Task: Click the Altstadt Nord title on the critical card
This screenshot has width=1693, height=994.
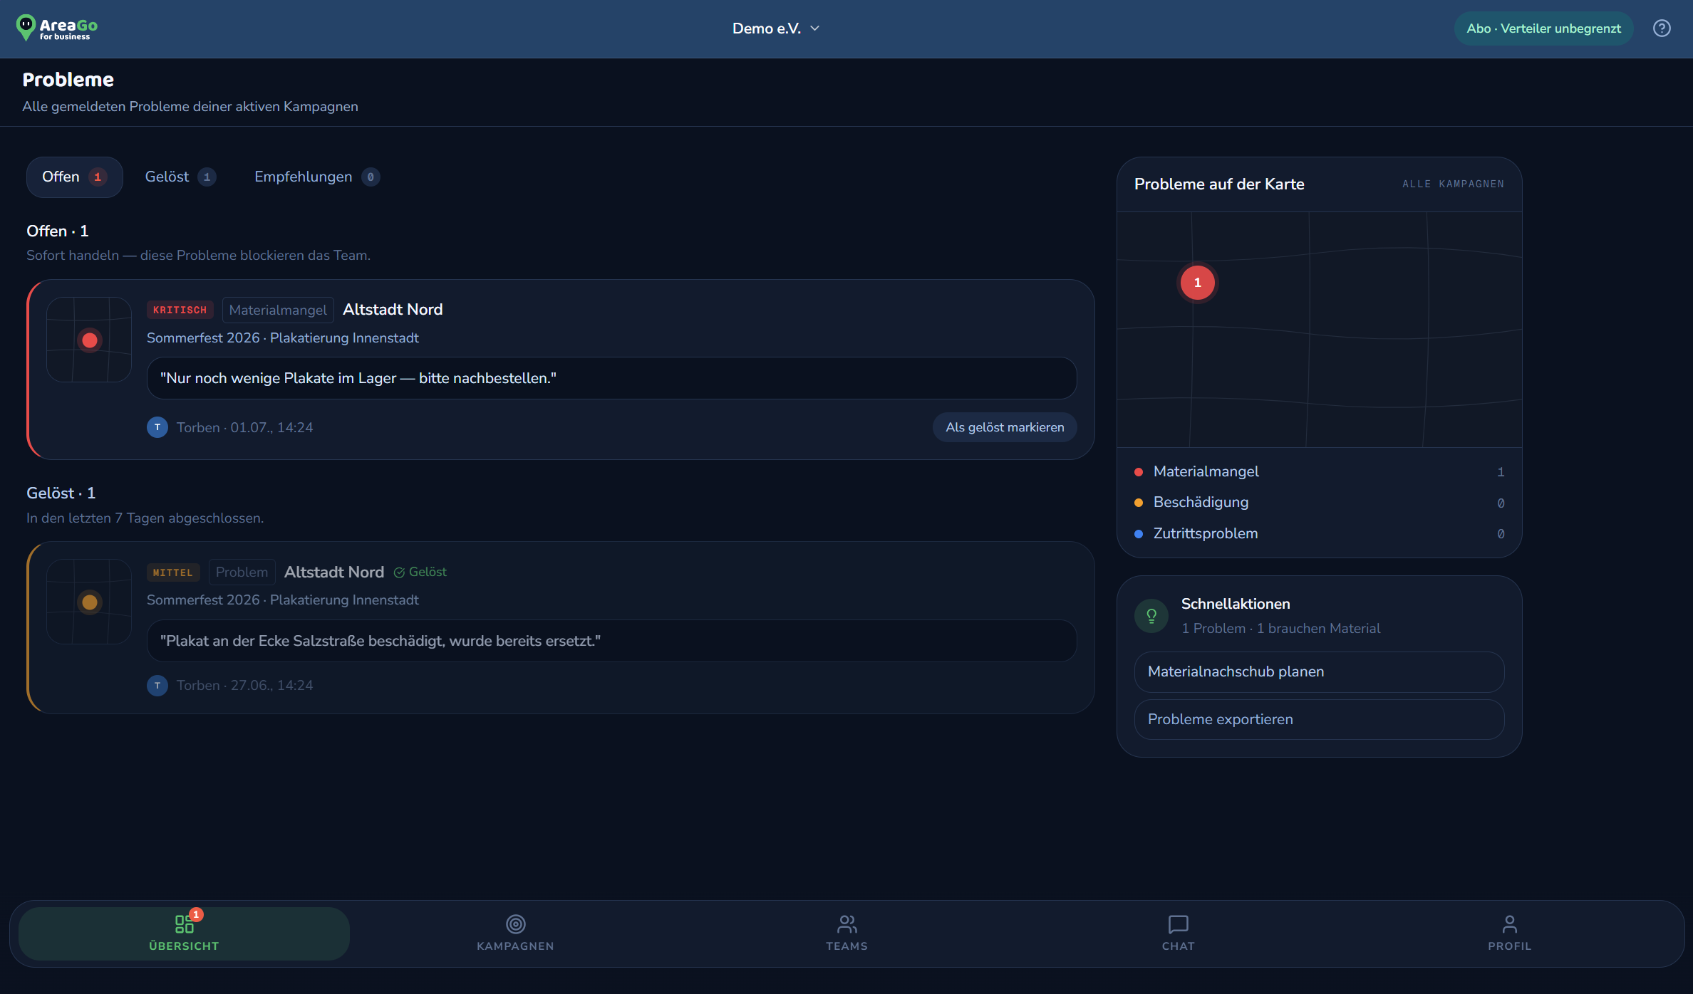Action: (x=393, y=310)
